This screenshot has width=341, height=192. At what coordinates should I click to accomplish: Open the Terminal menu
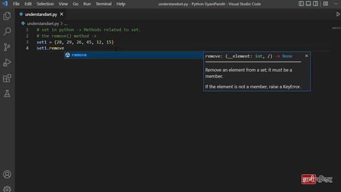coord(103,4)
